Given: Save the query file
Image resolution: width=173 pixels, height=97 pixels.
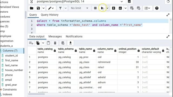Looking at the screenshot, I should pos(38,8).
